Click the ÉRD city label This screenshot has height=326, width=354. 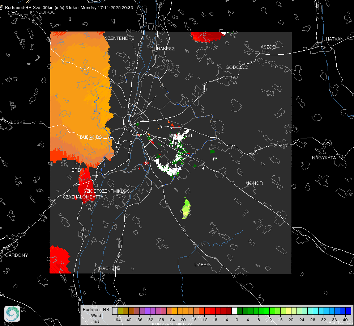[76, 170]
